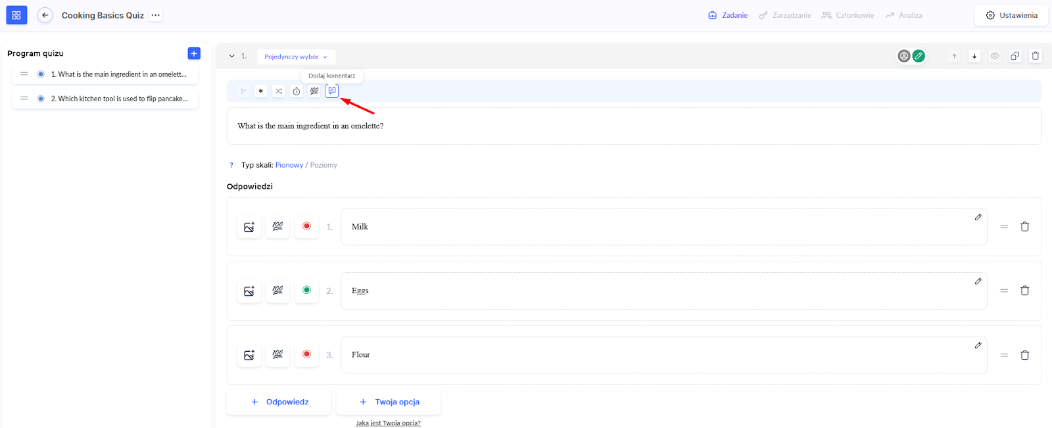Switch to the Zadanie tab

728,15
